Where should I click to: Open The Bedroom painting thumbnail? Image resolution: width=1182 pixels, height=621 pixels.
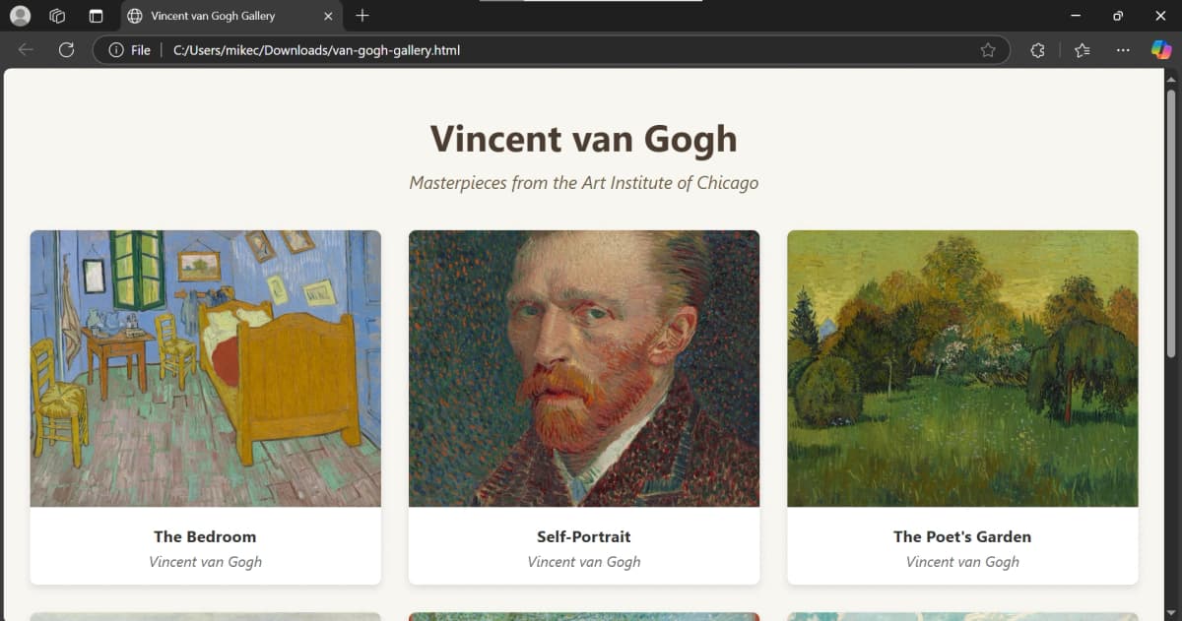[206, 368]
